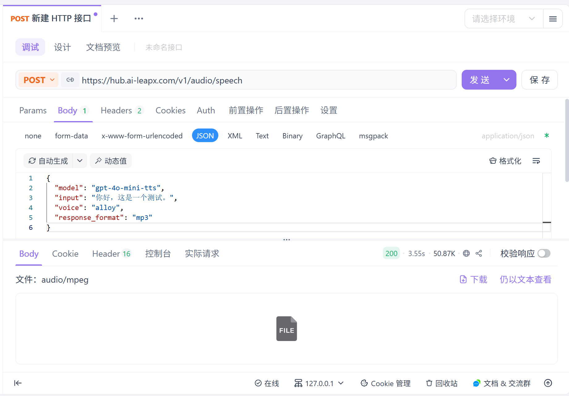Open the response Header tab
This screenshot has width=569, height=396.
112,254
